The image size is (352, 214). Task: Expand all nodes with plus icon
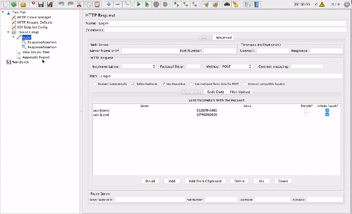point(109,4)
